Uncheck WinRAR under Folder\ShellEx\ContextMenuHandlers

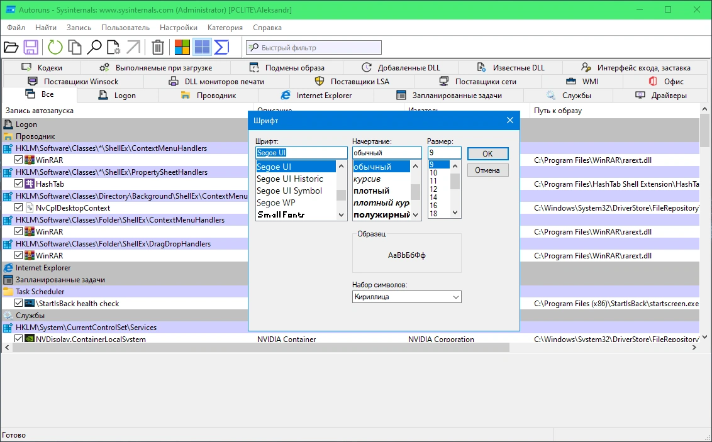click(19, 231)
